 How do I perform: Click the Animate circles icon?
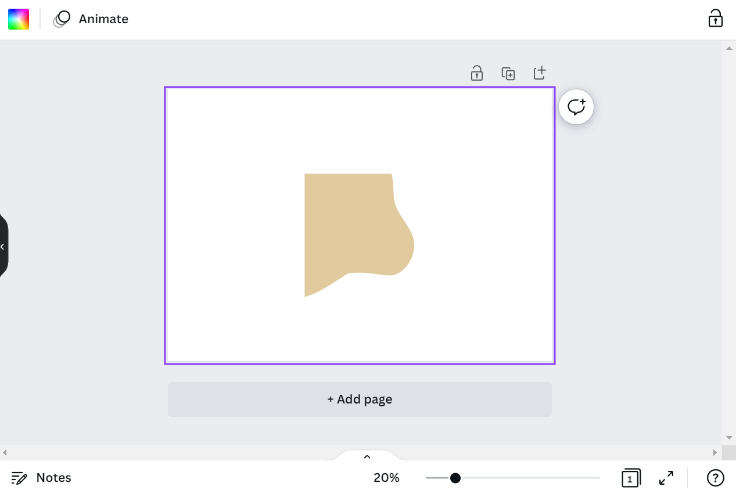(62, 19)
